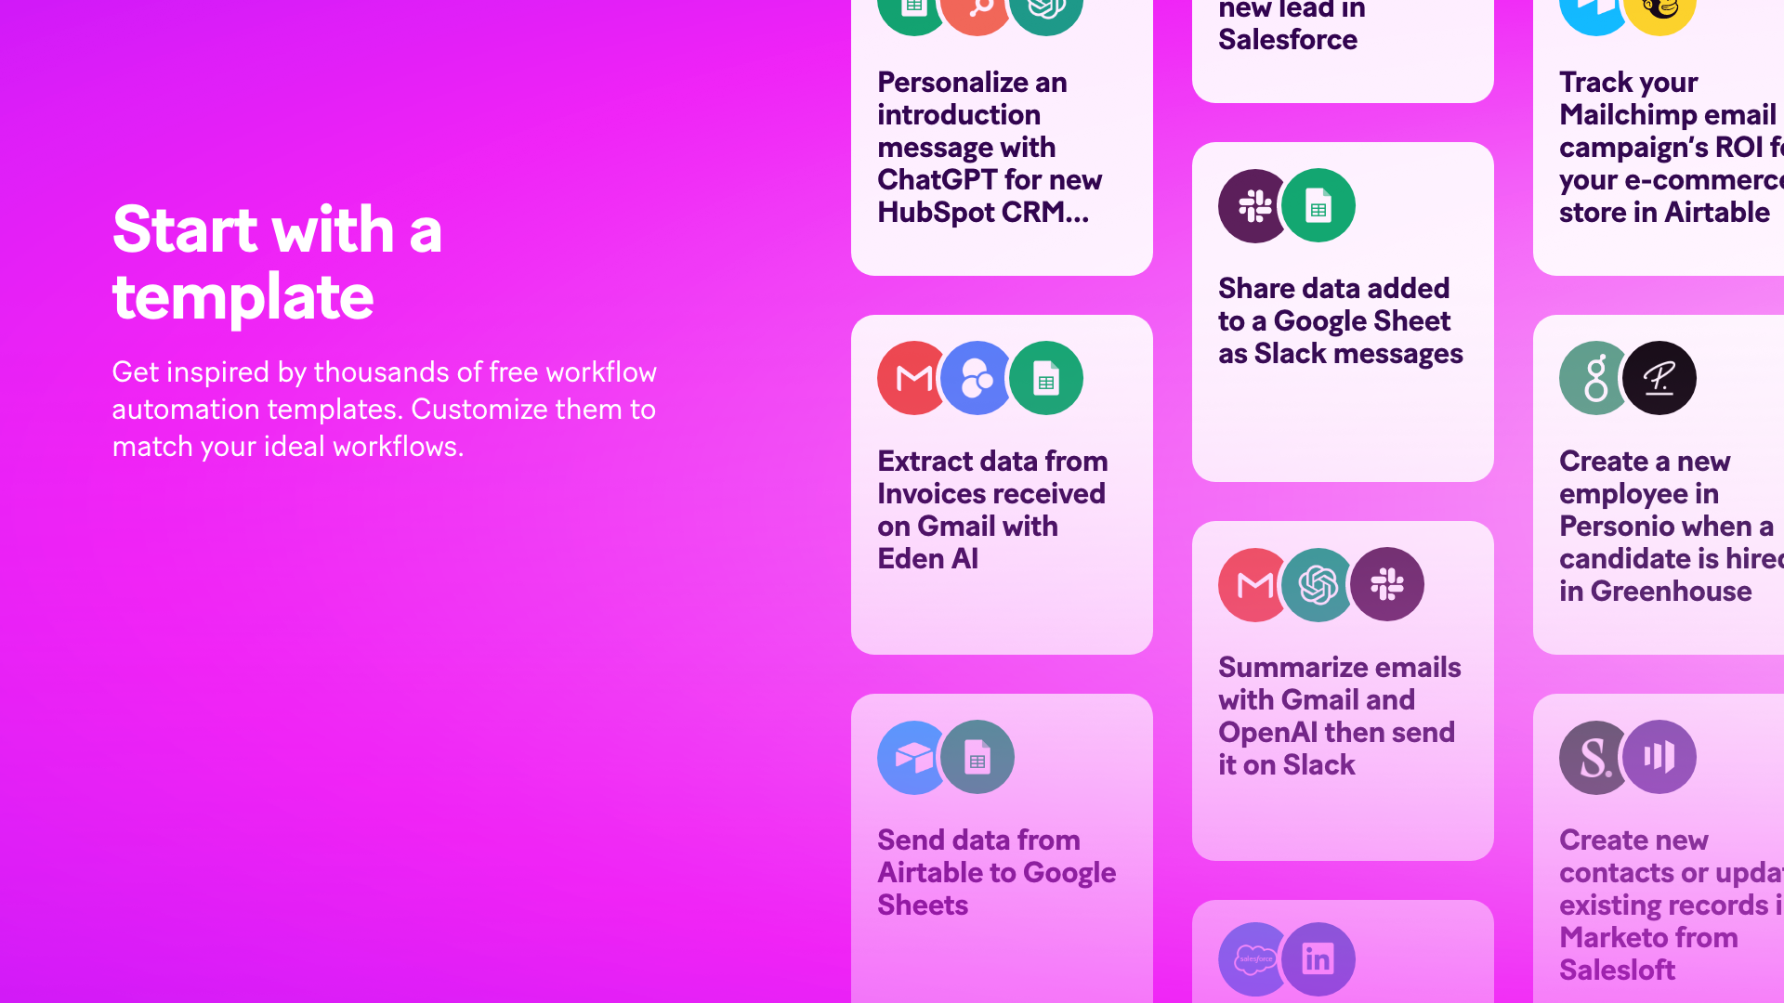
Task: Expand the Summarize emails with Gmail template
Action: tap(1342, 685)
